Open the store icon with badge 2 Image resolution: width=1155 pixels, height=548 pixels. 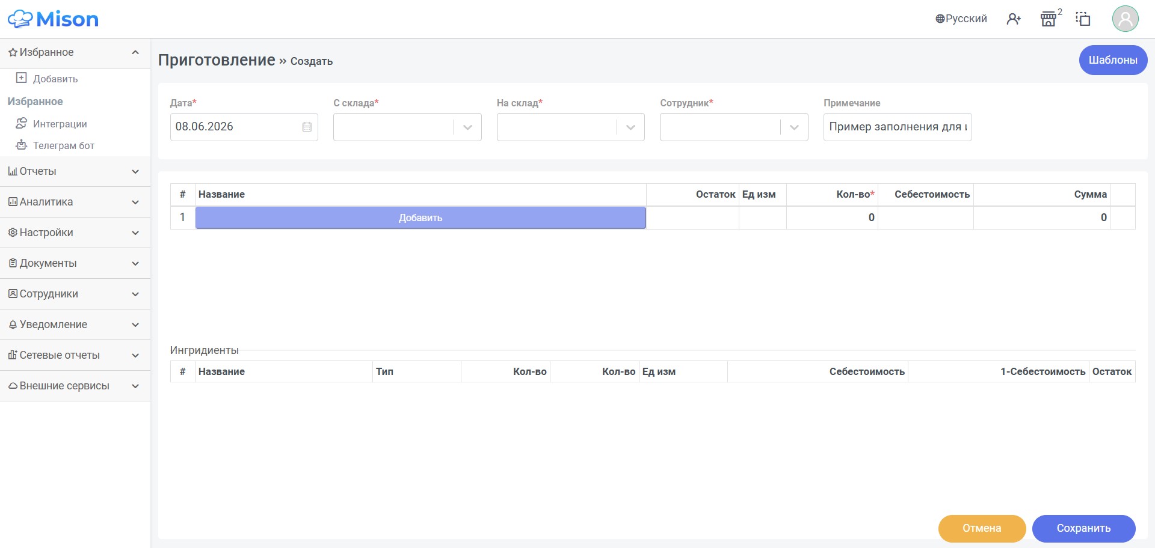pyautogui.click(x=1049, y=19)
